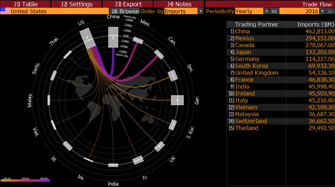Open the Notes menu

[x=178, y=4]
